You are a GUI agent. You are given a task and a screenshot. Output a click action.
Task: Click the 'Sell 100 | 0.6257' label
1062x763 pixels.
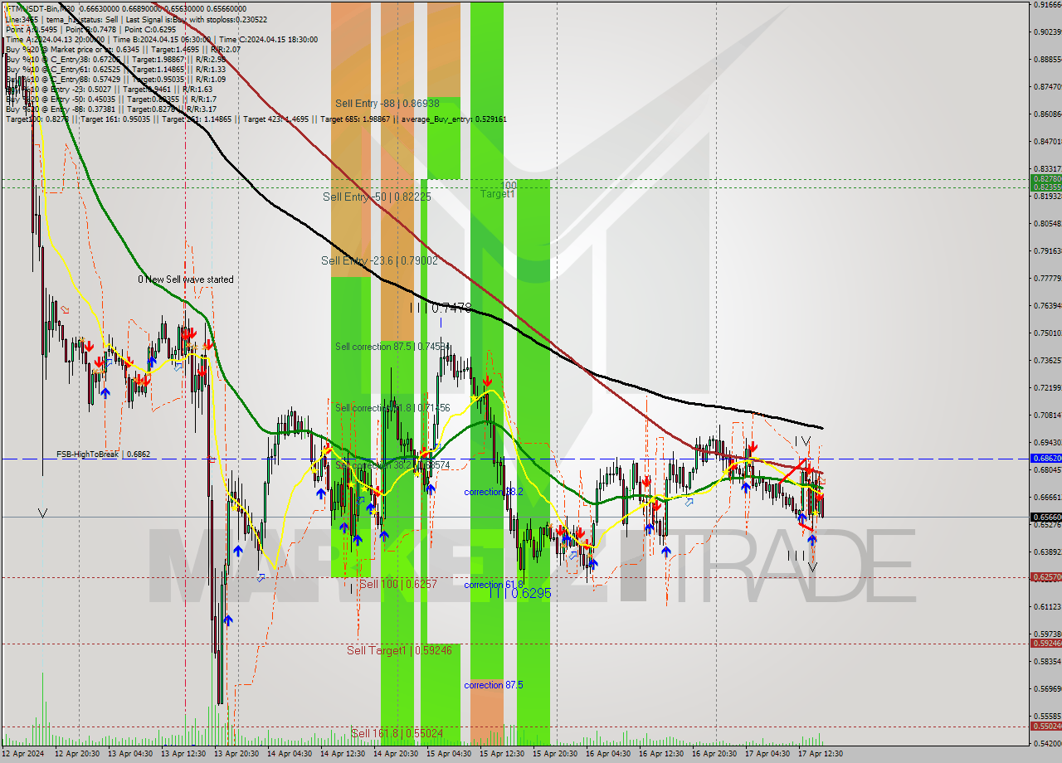tap(398, 585)
